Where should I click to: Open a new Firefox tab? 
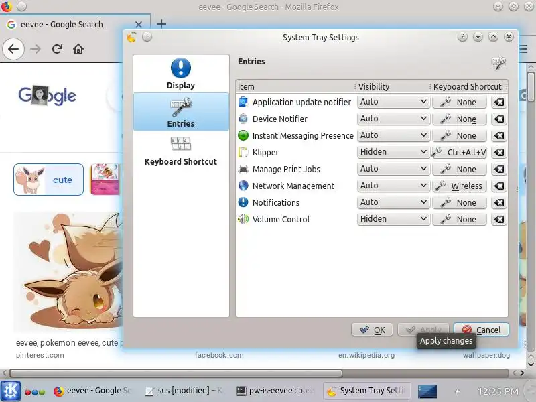[161, 24]
